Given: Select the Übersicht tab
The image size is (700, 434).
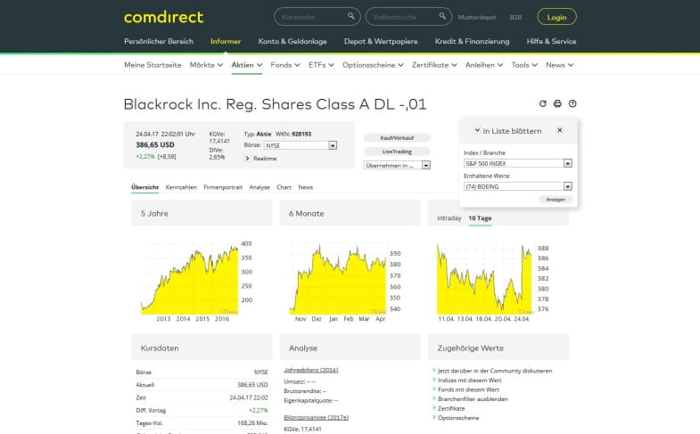Looking at the screenshot, I should (144, 187).
